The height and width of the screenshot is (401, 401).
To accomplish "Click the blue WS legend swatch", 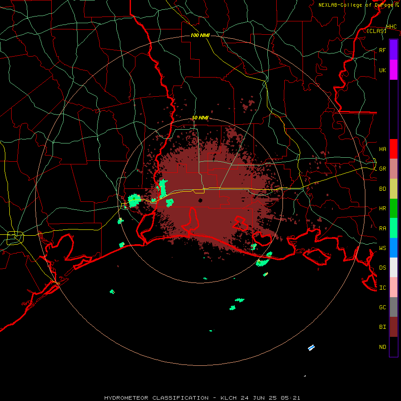I will pyautogui.click(x=393, y=248).
